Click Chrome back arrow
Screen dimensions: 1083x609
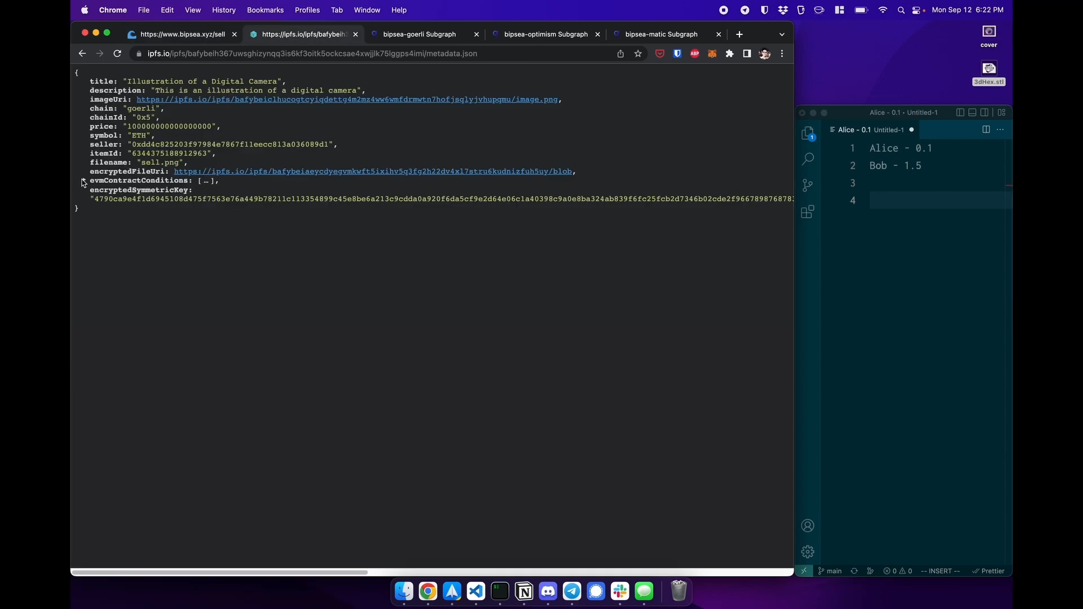(82, 54)
